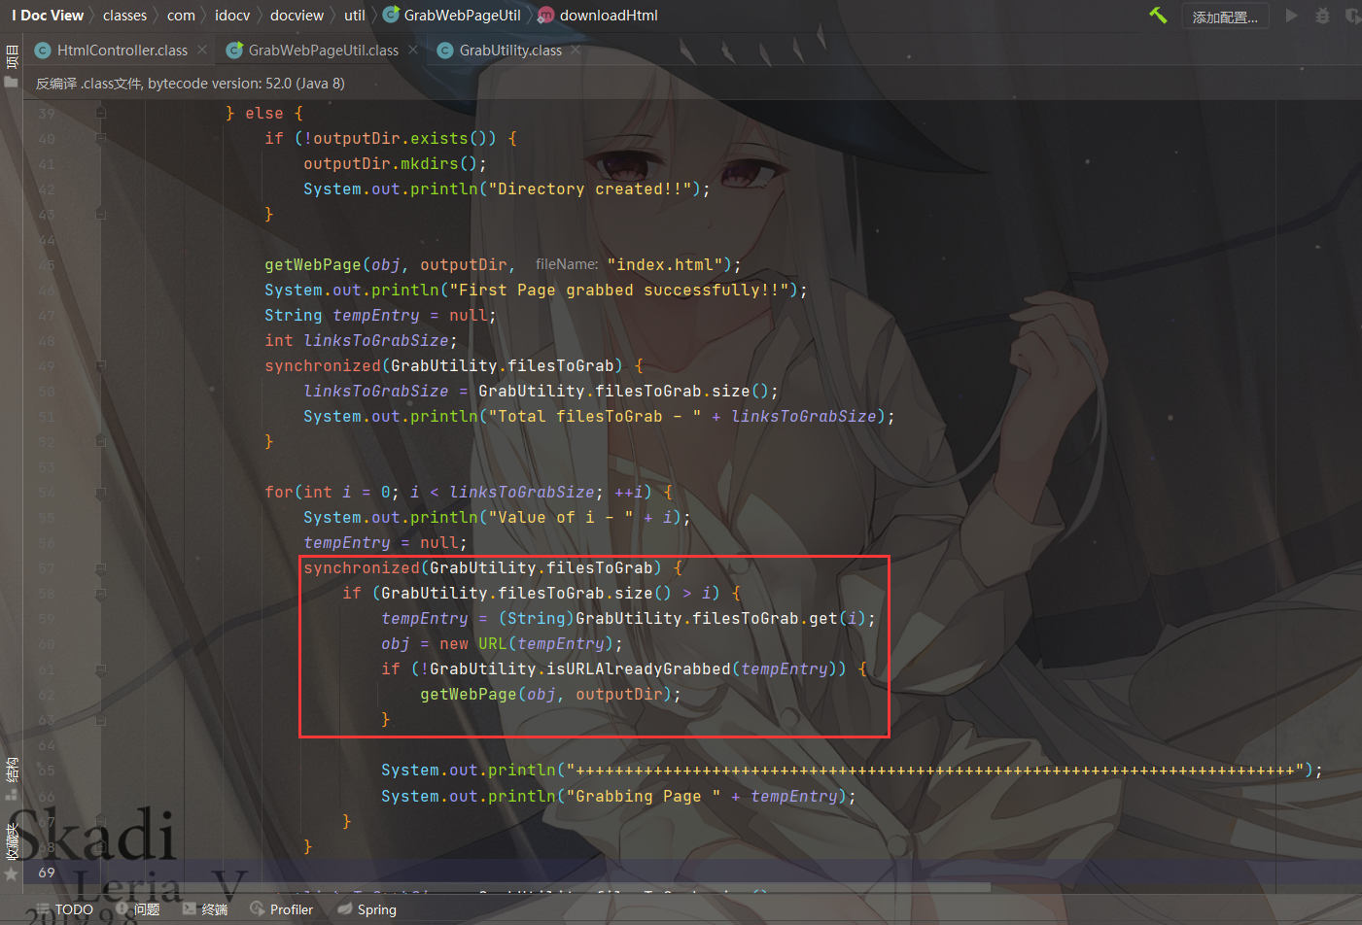1362x925 pixels.
Task: Open the 添加配置... run configuration button
Action: point(1225,17)
